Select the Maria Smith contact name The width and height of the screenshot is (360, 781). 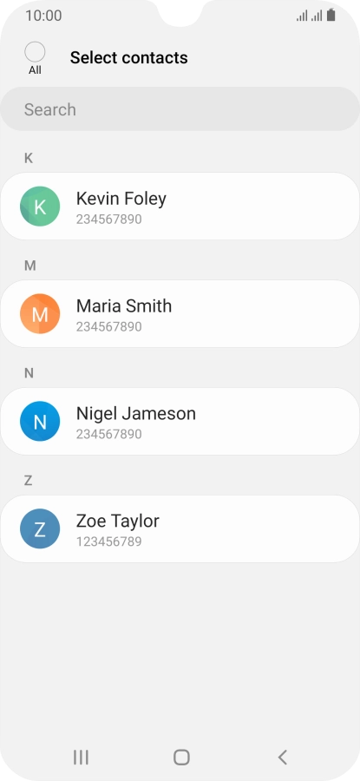(x=123, y=305)
